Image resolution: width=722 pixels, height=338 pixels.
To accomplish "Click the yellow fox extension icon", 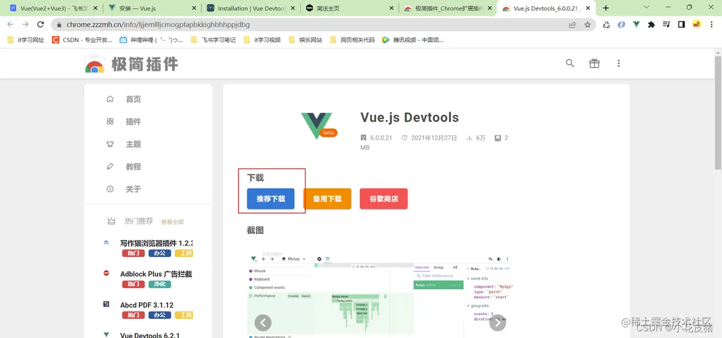I will pyautogui.click(x=697, y=25).
